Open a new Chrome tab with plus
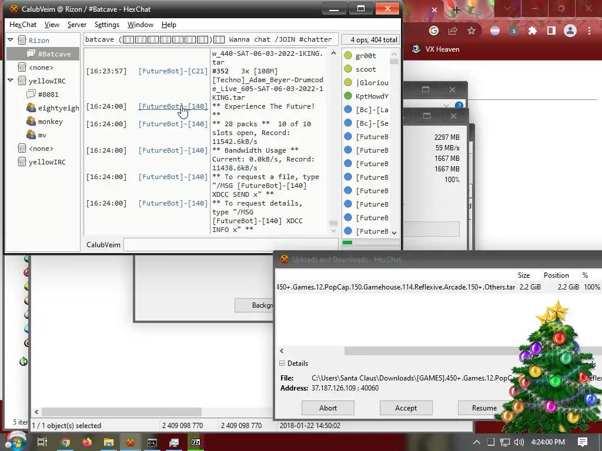Viewport: 602px width, 451px height. pos(456,11)
